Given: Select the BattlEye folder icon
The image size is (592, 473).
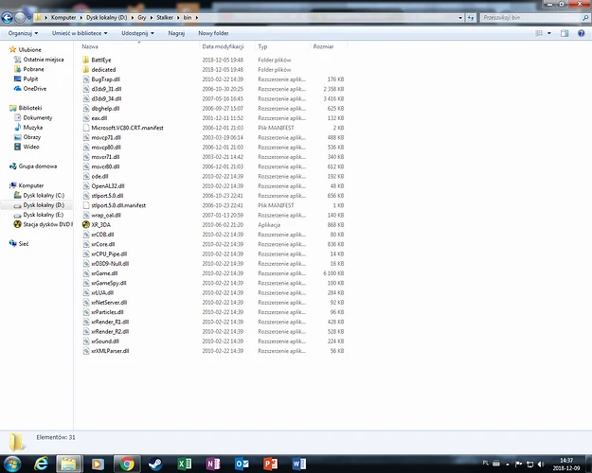Looking at the screenshot, I should 85,60.
